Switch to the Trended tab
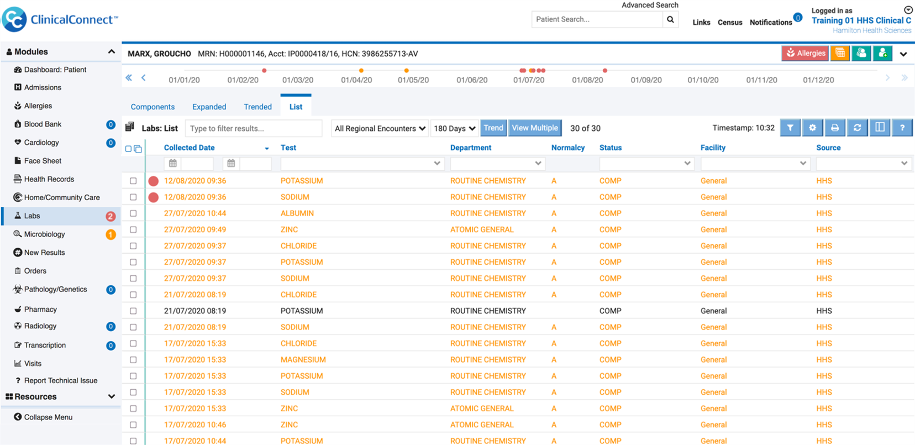 point(257,107)
